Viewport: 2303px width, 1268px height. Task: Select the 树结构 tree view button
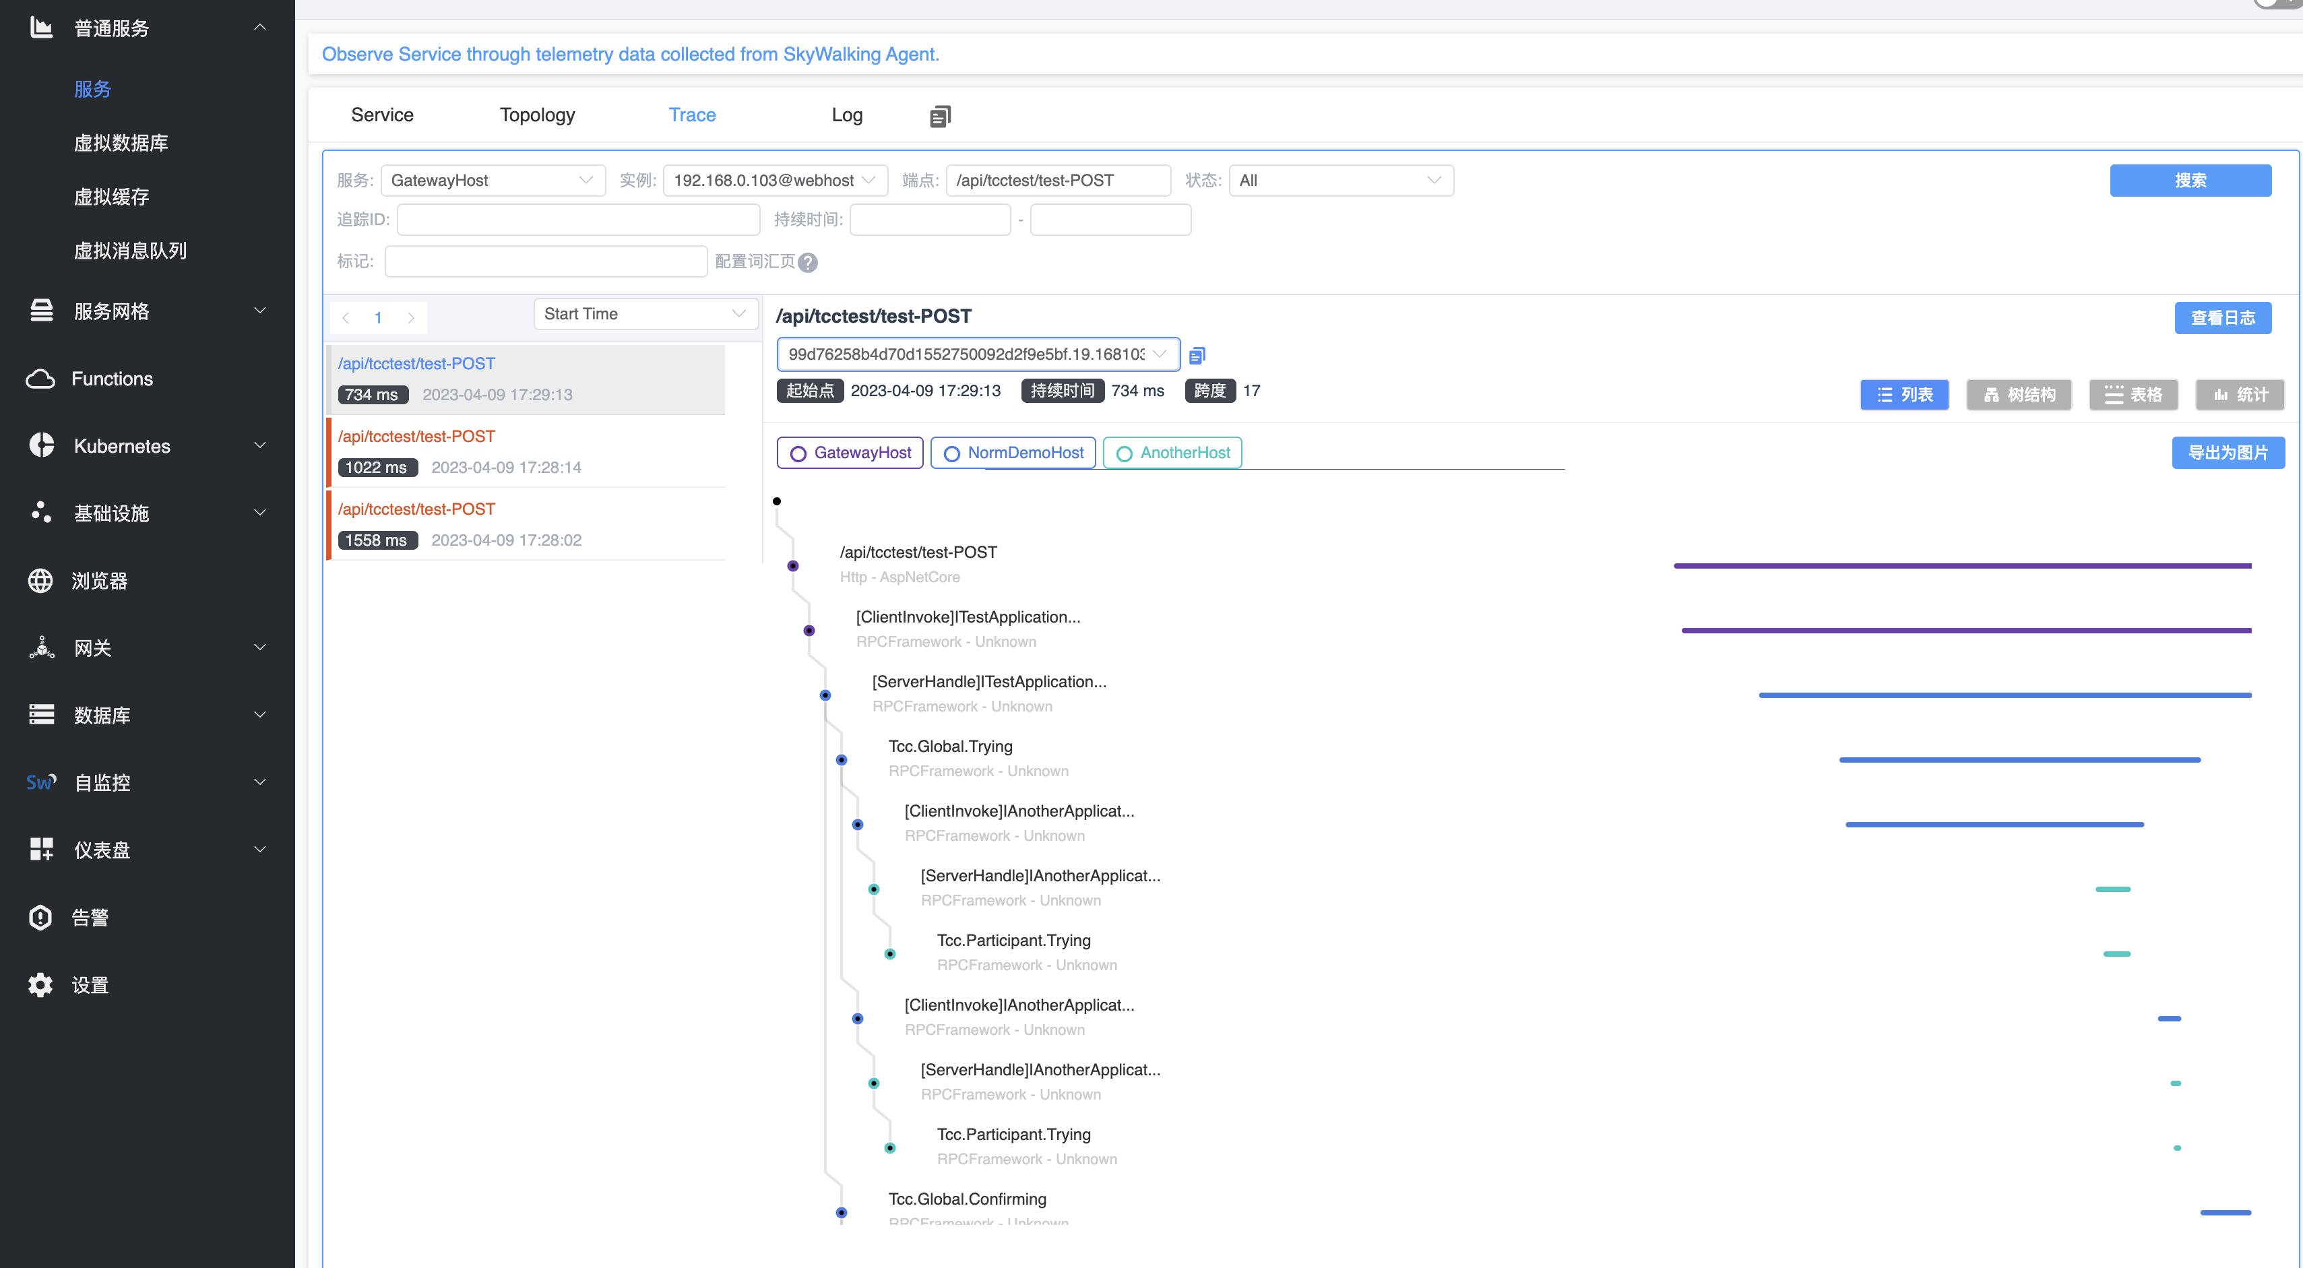[x=2019, y=394]
